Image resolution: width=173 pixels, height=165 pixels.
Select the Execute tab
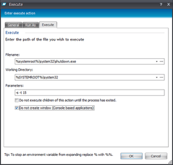(x=48, y=25)
